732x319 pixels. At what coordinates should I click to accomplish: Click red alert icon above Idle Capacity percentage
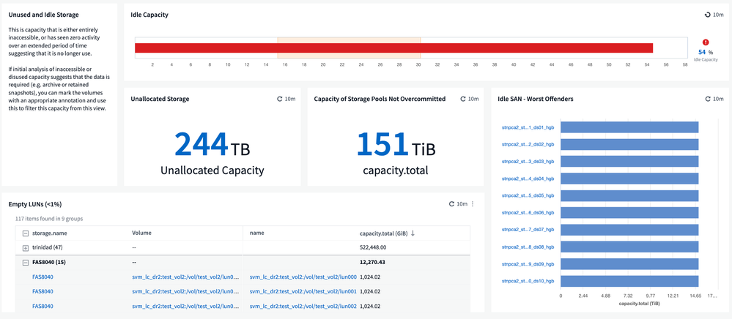click(706, 42)
